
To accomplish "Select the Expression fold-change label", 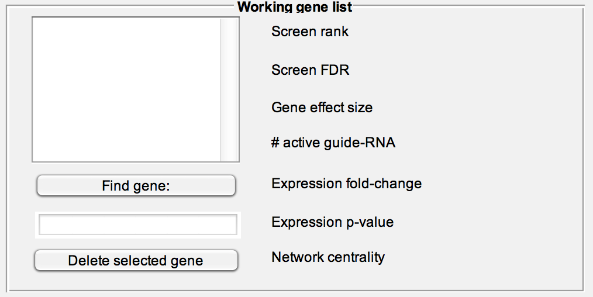I will point(346,184).
